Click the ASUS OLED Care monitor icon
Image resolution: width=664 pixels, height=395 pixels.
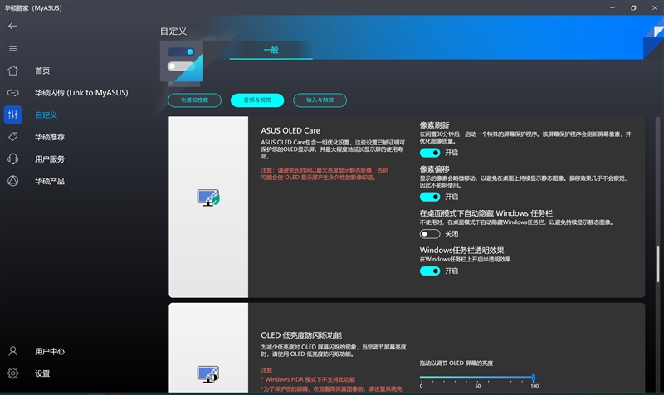[x=208, y=197]
